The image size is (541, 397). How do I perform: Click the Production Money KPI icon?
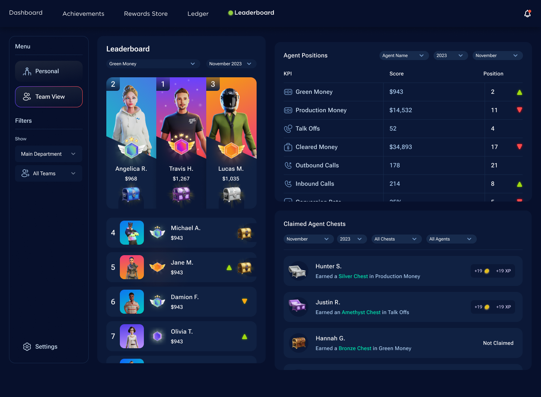288,110
